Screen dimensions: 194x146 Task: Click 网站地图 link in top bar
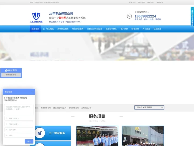[x=141, y=2]
